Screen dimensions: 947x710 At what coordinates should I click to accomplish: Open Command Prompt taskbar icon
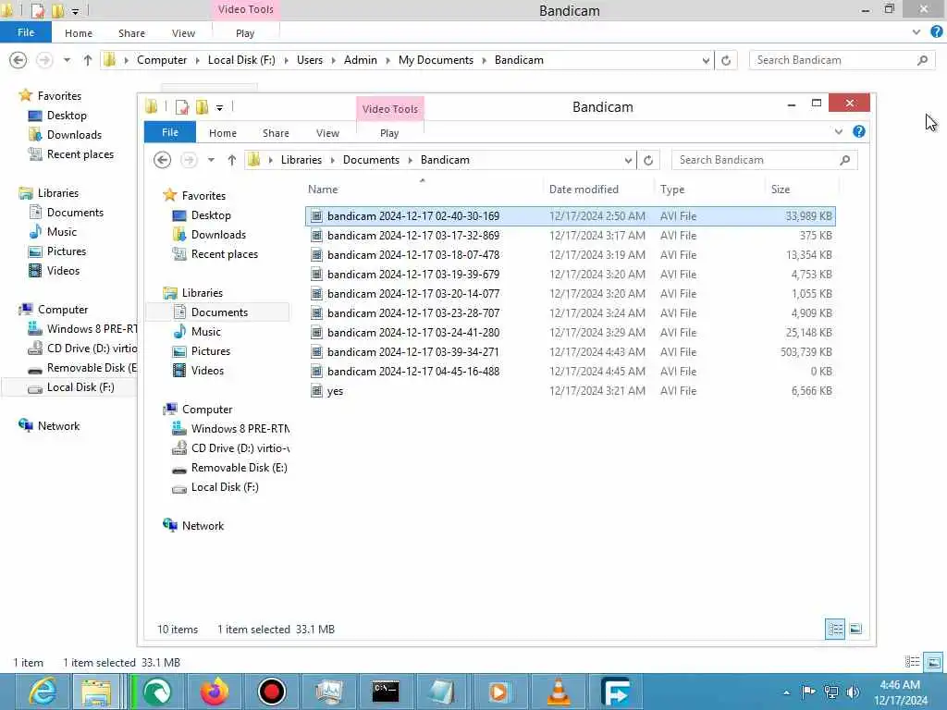coord(386,692)
